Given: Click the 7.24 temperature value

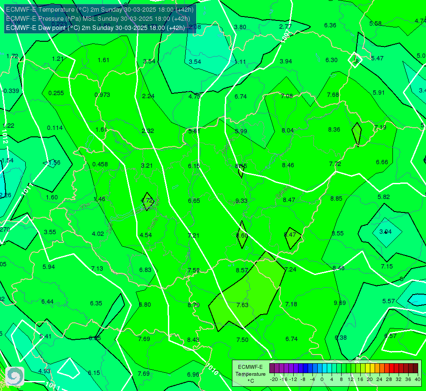Looking at the screenshot, I should pos(290,269).
